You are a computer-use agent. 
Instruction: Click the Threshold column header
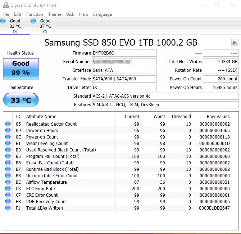click(x=180, y=117)
